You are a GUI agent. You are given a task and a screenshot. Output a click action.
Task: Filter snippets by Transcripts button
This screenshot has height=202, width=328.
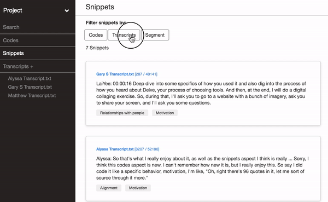pos(124,35)
